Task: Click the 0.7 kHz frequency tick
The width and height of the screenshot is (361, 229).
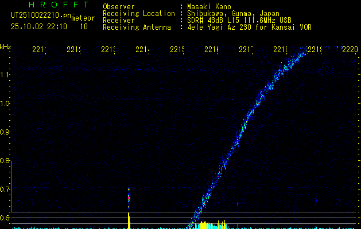Action: pyautogui.click(x=6, y=189)
